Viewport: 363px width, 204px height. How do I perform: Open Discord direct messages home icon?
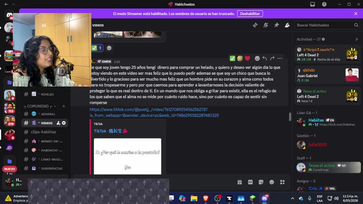click(9, 15)
